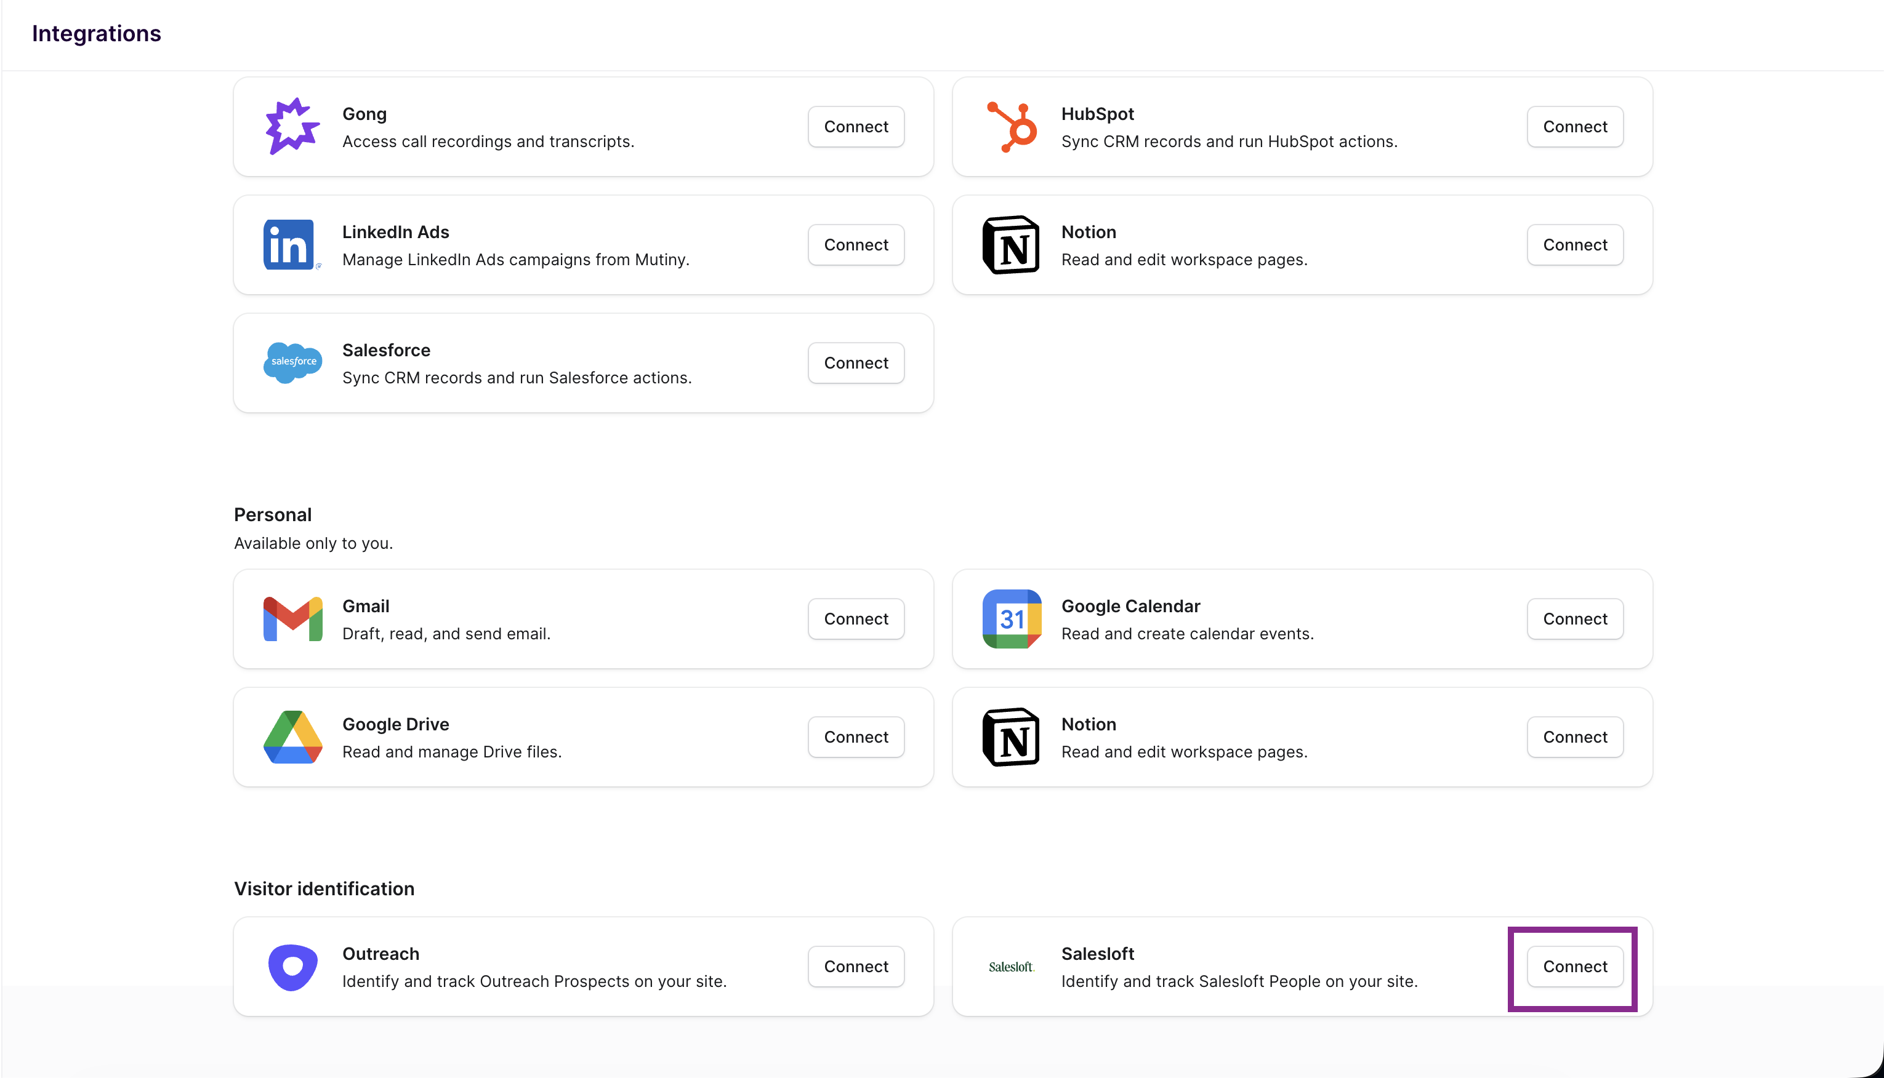
Task: Click 'Sync CRM records and run HubSpot actions.'
Action: point(1229,142)
